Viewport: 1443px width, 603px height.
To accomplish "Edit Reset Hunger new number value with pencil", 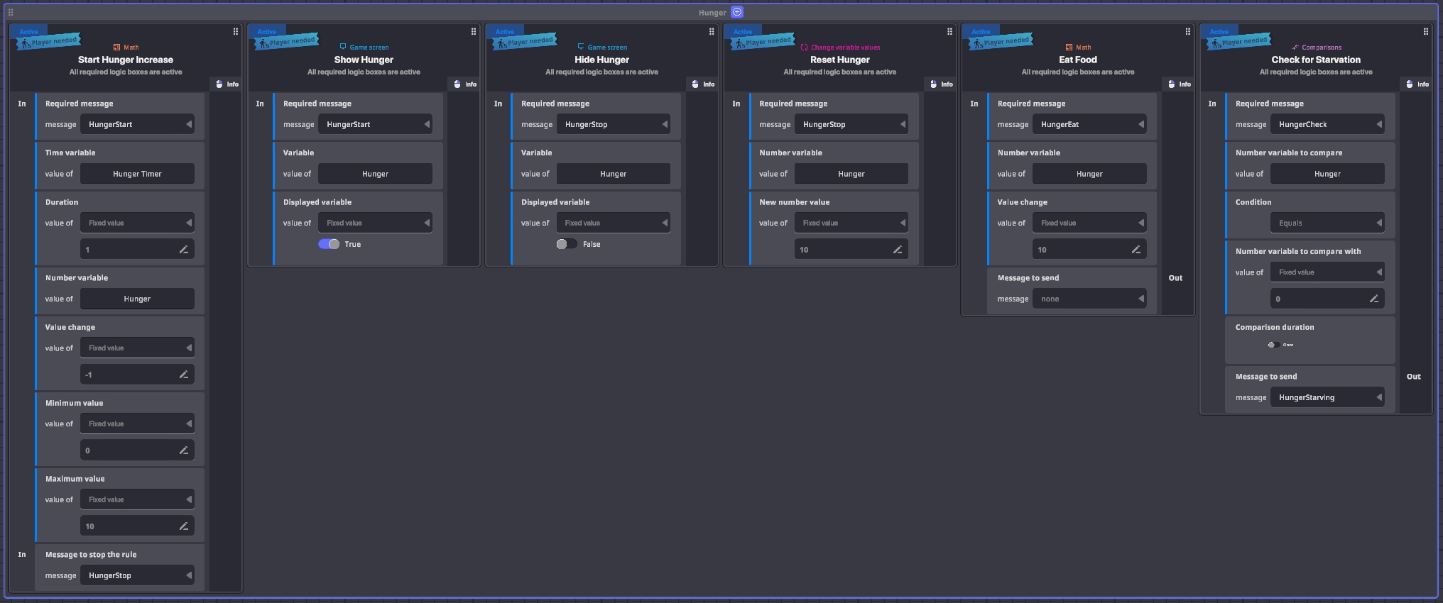I will [x=898, y=250].
